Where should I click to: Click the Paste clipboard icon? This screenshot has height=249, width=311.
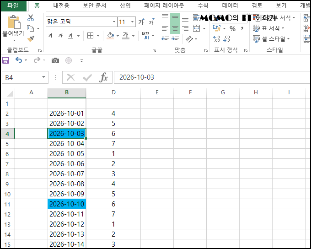pyautogui.click(x=14, y=22)
